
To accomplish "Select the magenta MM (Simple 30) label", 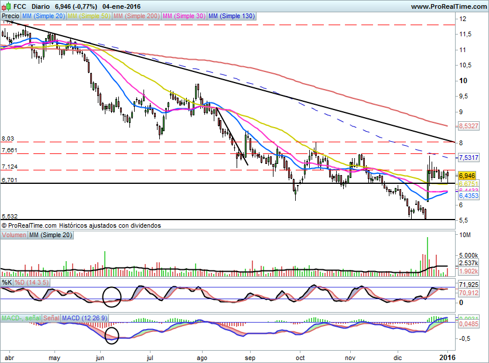I will click(x=183, y=16).
